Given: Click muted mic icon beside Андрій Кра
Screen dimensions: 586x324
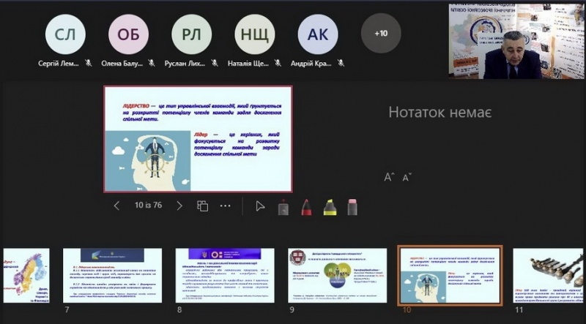Looking at the screenshot, I should tap(341, 63).
